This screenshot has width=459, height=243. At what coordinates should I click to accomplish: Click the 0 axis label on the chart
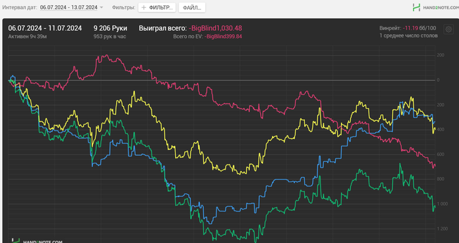(x=438, y=80)
